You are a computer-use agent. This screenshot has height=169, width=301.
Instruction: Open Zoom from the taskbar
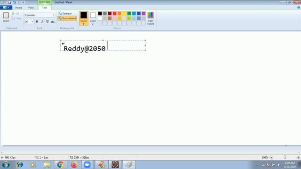(87, 165)
